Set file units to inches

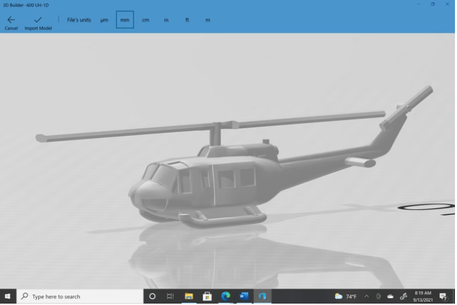pyautogui.click(x=166, y=20)
